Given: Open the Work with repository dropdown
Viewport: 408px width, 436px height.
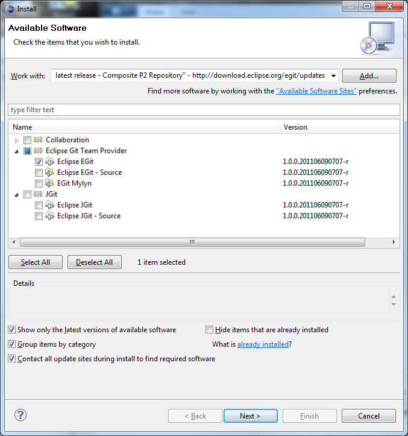Looking at the screenshot, I should click(x=333, y=75).
